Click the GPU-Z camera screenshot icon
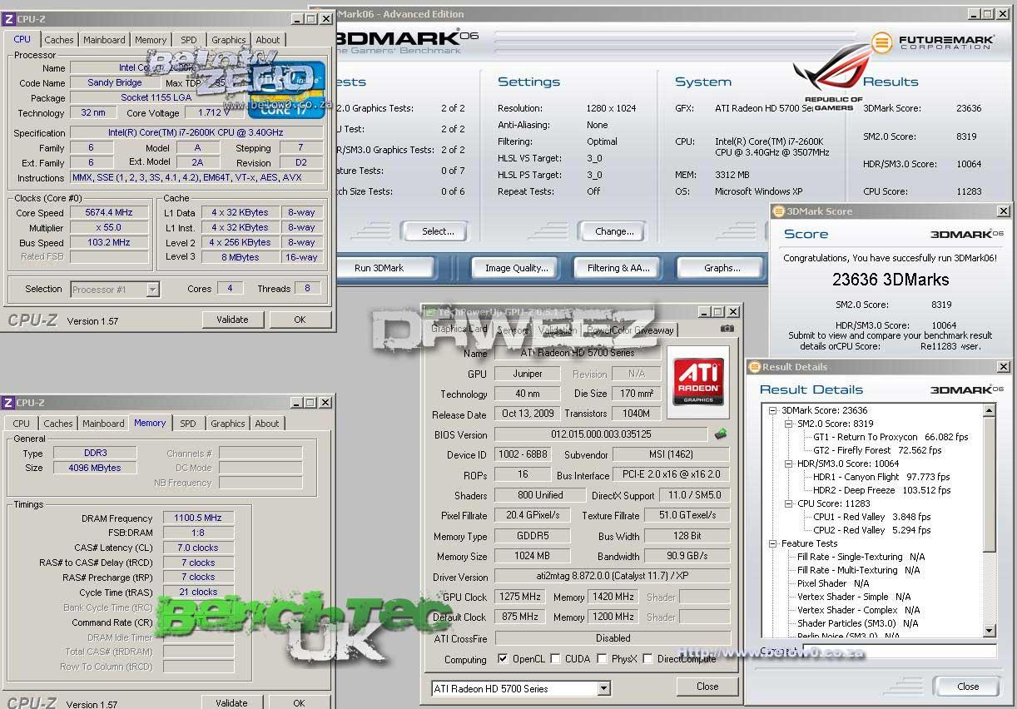The width and height of the screenshot is (1017, 709). pos(727,329)
